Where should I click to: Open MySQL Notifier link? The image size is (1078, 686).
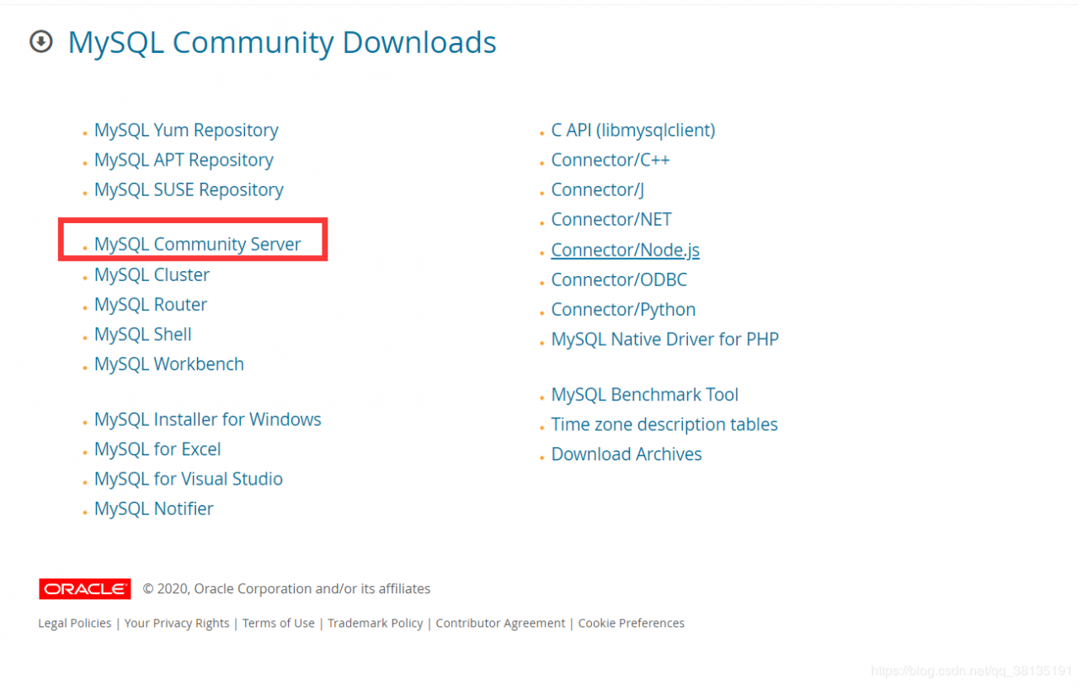tap(154, 508)
